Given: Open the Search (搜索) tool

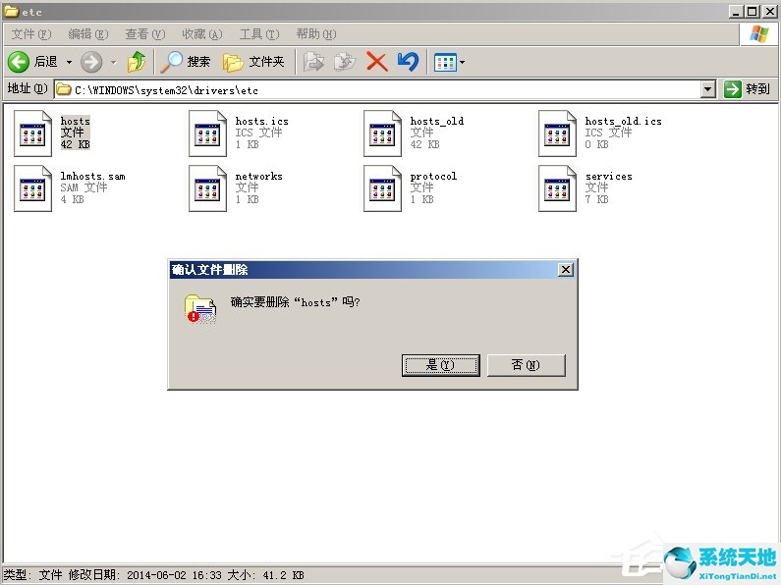Looking at the screenshot, I should 187,62.
